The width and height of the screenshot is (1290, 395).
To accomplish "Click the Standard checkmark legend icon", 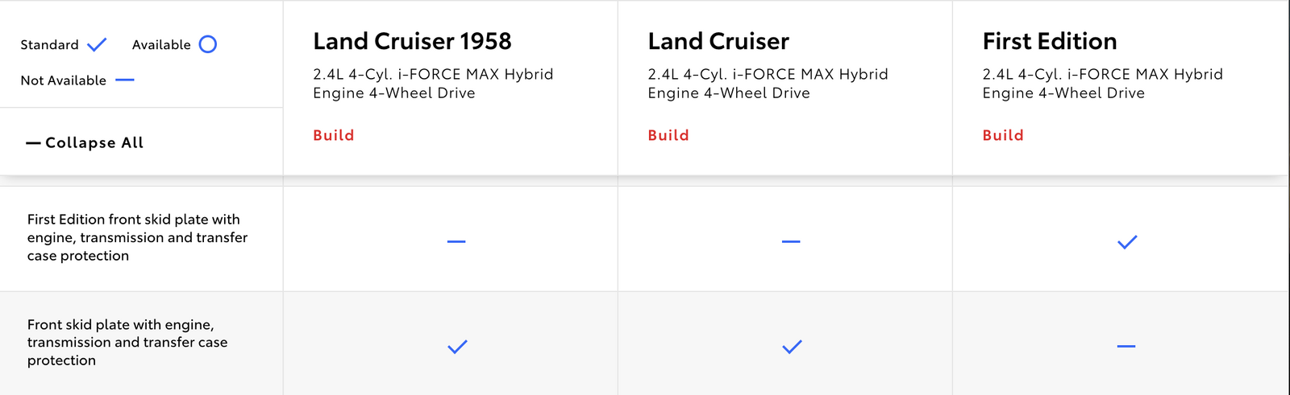I will [x=97, y=44].
